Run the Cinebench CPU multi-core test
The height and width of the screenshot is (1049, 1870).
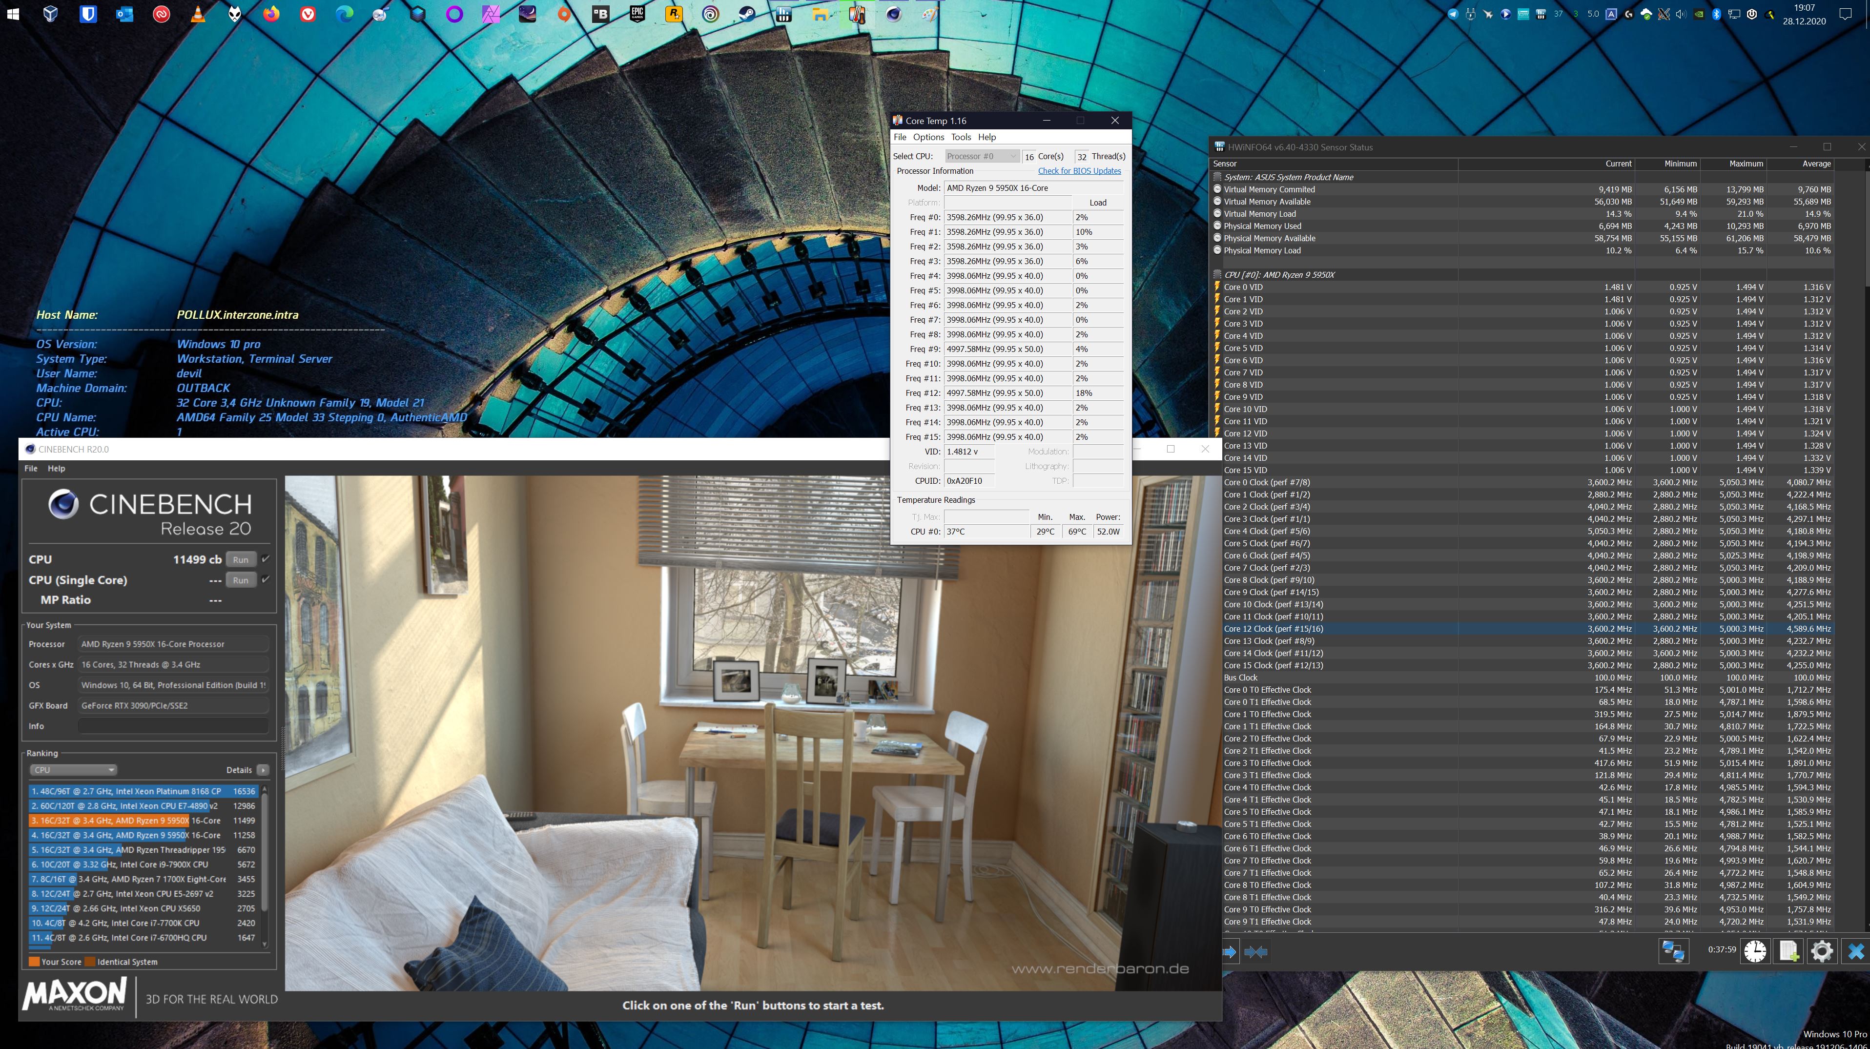[x=240, y=560]
